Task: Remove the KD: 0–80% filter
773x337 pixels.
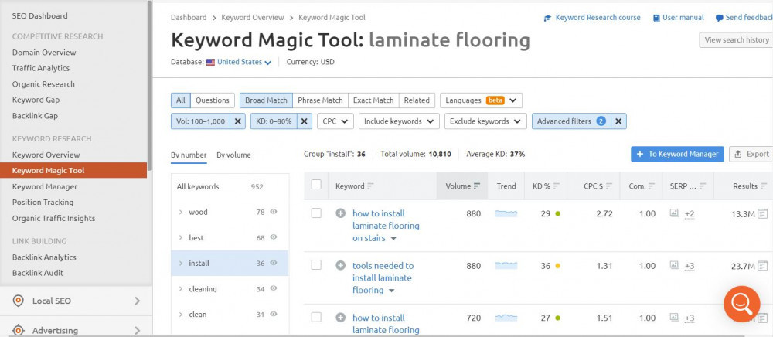Action: tap(304, 121)
